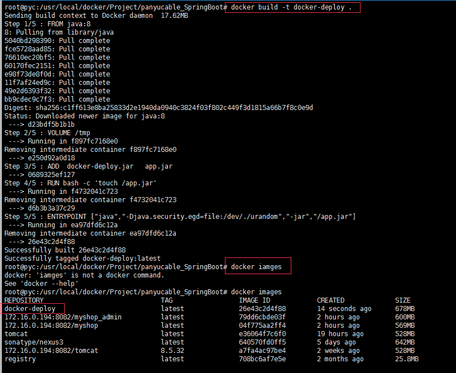Image resolution: width=456 pixels, height=373 pixels.
Task: Click the REPOSITORY column header
Action: pyautogui.click(x=24, y=300)
